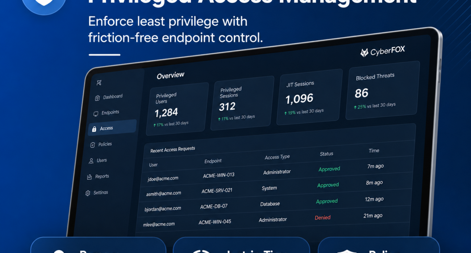The image size is (471, 253).
Task: Click the Settings gear icon
Action: (88, 193)
